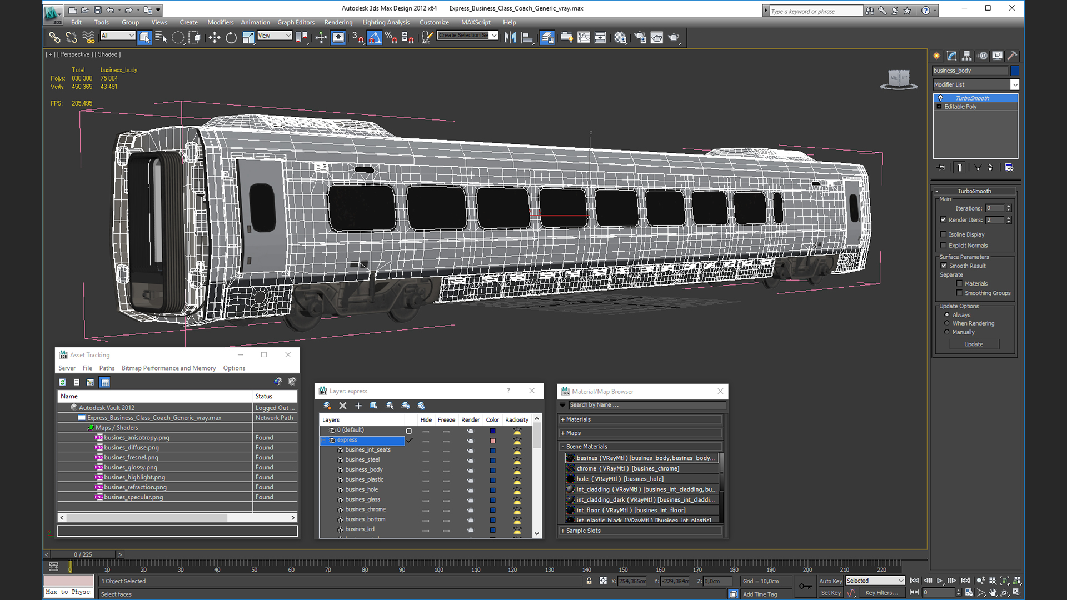The image size is (1067, 600).
Task: Click the Search by Name field
Action: pyautogui.click(x=646, y=405)
